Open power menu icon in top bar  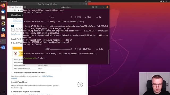point(166,1)
